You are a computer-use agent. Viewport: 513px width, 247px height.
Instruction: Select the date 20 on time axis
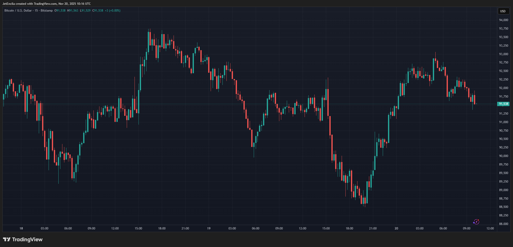[396, 228]
